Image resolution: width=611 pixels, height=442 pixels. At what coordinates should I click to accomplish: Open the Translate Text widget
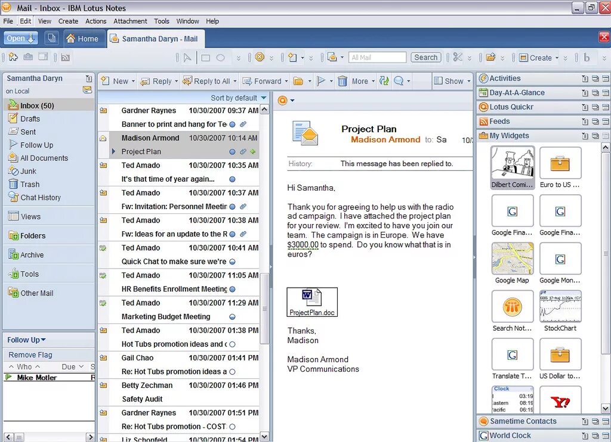[x=513, y=359]
